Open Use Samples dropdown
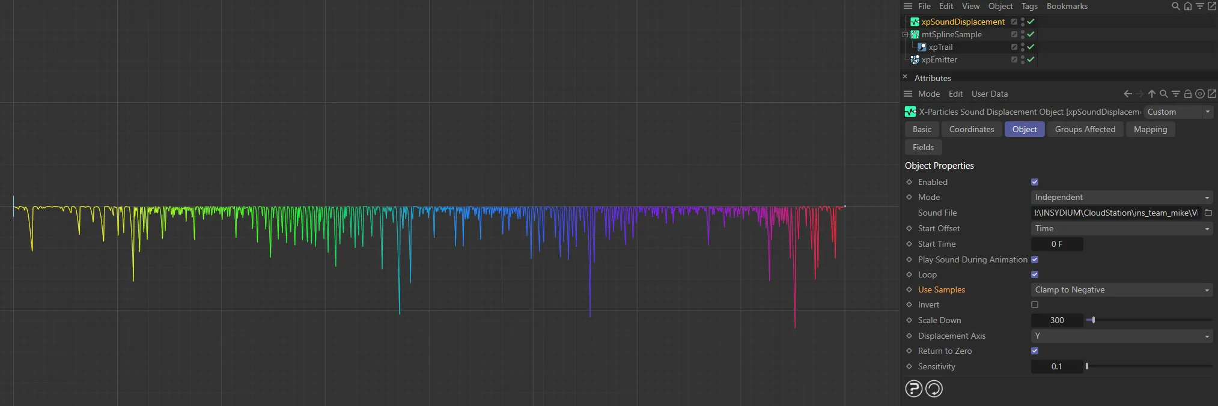Image resolution: width=1218 pixels, height=406 pixels. pos(1122,289)
